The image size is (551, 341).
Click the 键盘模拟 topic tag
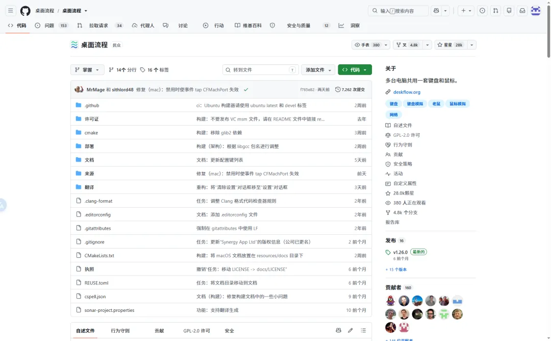415,104
